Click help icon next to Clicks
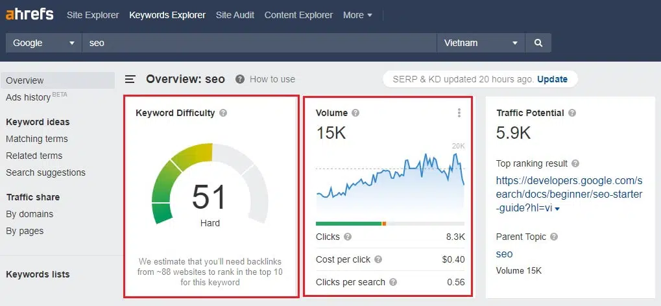The image size is (661, 306). pyautogui.click(x=347, y=237)
